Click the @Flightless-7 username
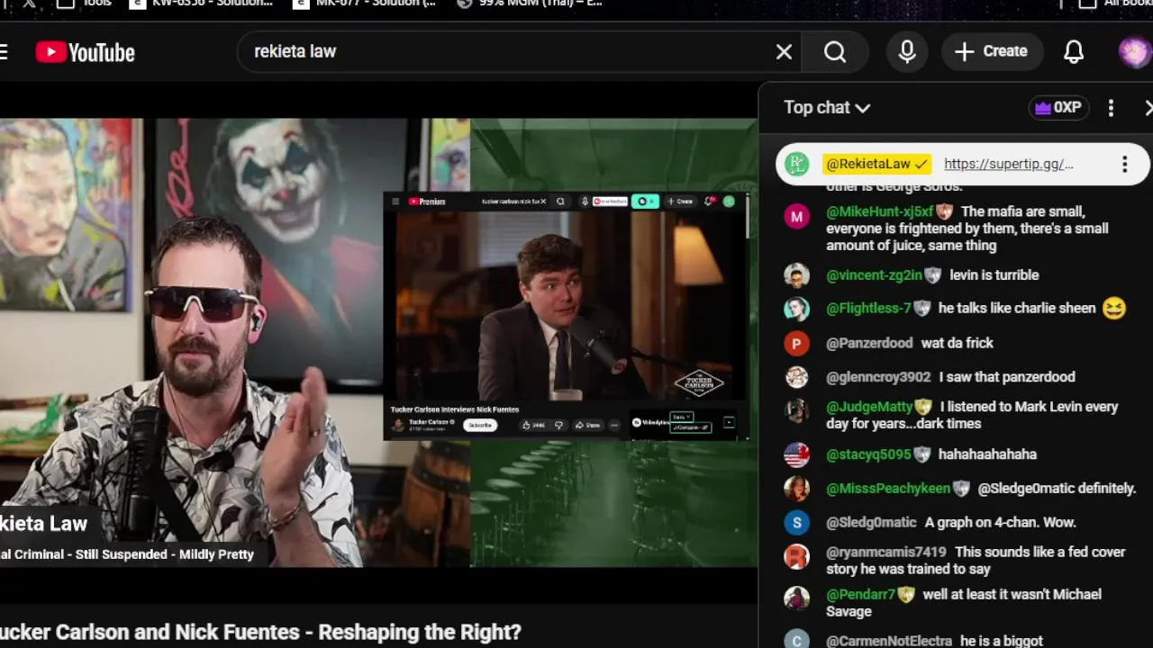Screen dimensions: 1153x648 868,308
